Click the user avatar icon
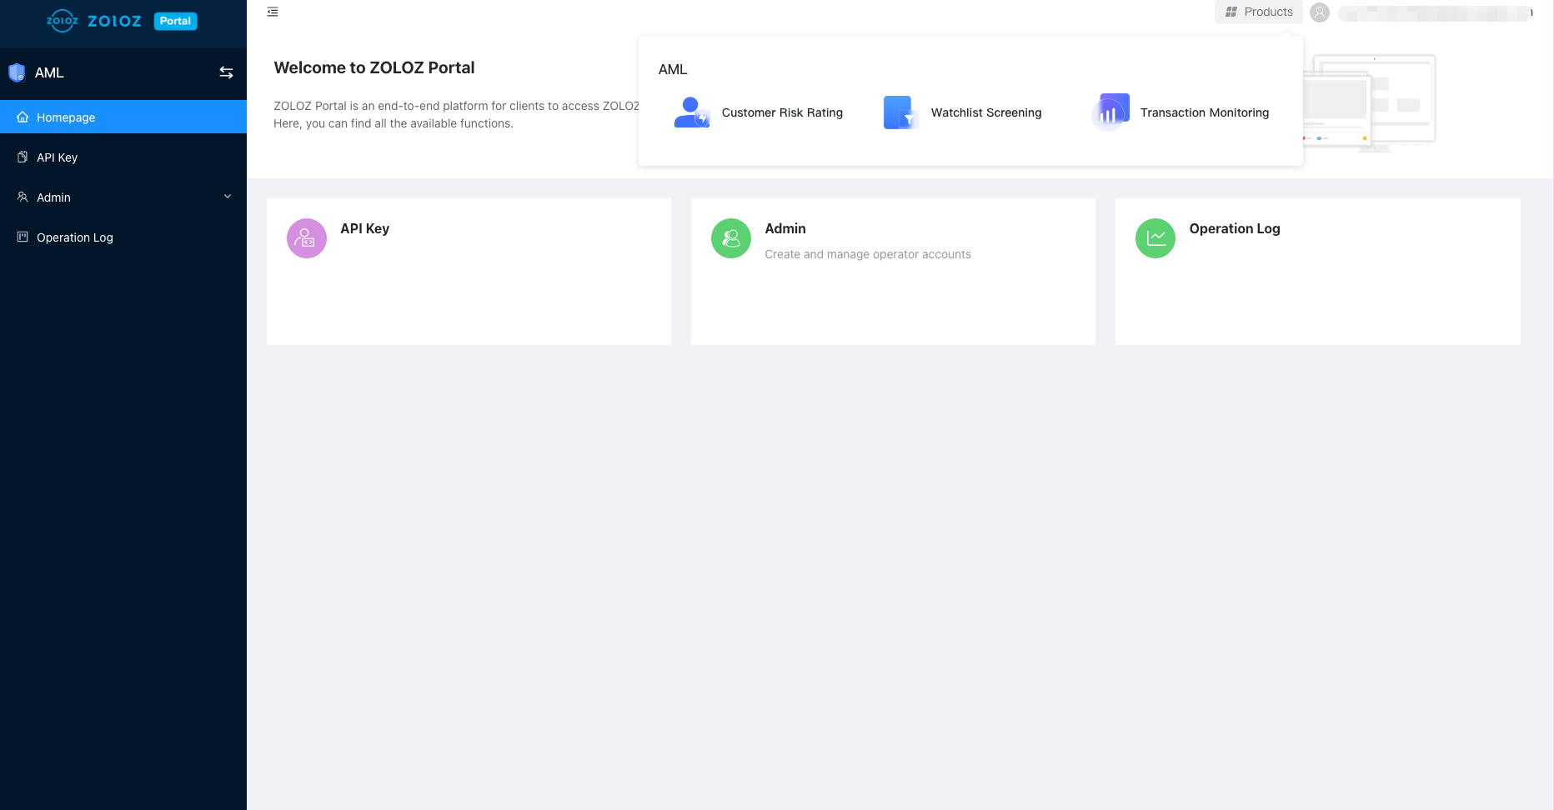This screenshot has height=810, width=1554. 1320,12
